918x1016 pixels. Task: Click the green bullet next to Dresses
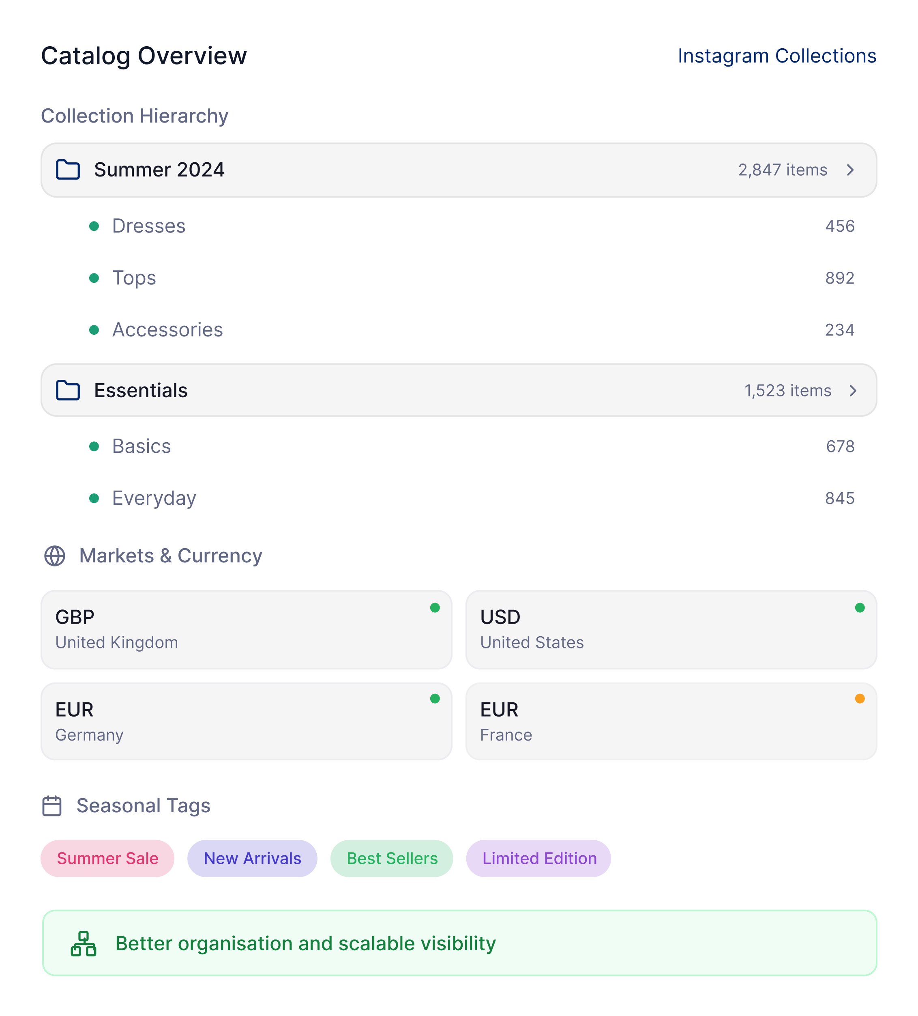[94, 226]
